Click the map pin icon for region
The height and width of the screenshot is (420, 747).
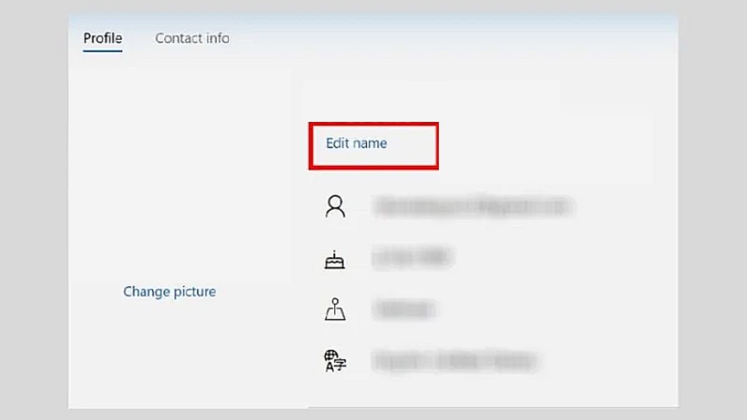tap(337, 307)
